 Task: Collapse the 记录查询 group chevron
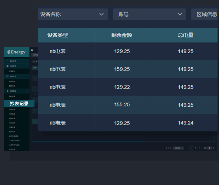pyautogui.click(x=27, y=91)
